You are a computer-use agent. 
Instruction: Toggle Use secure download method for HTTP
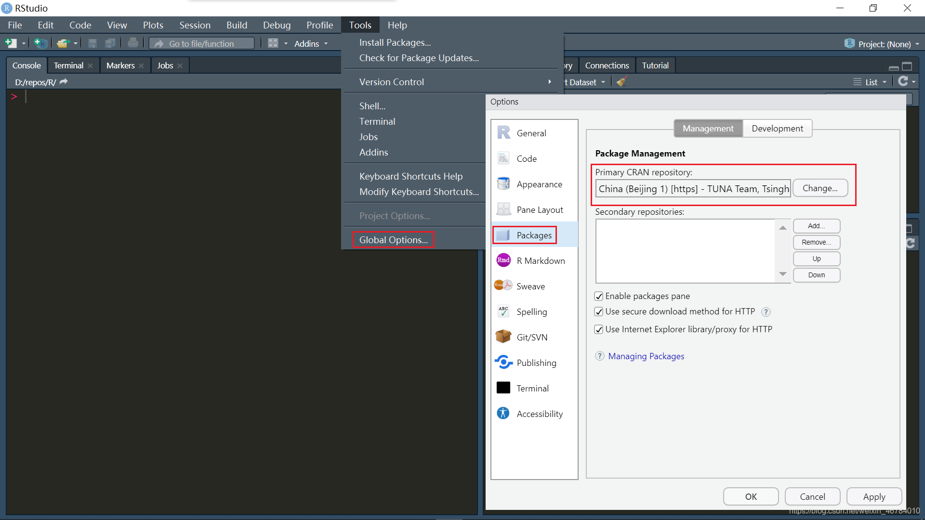[599, 312]
